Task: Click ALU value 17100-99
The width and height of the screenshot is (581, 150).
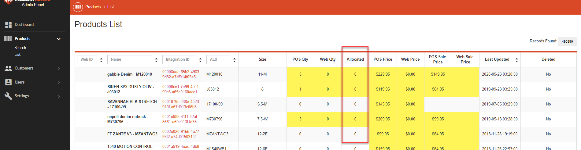Action: point(215,104)
